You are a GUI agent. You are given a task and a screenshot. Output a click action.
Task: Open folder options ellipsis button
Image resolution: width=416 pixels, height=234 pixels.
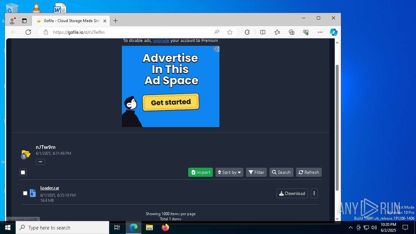tap(40, 162)
